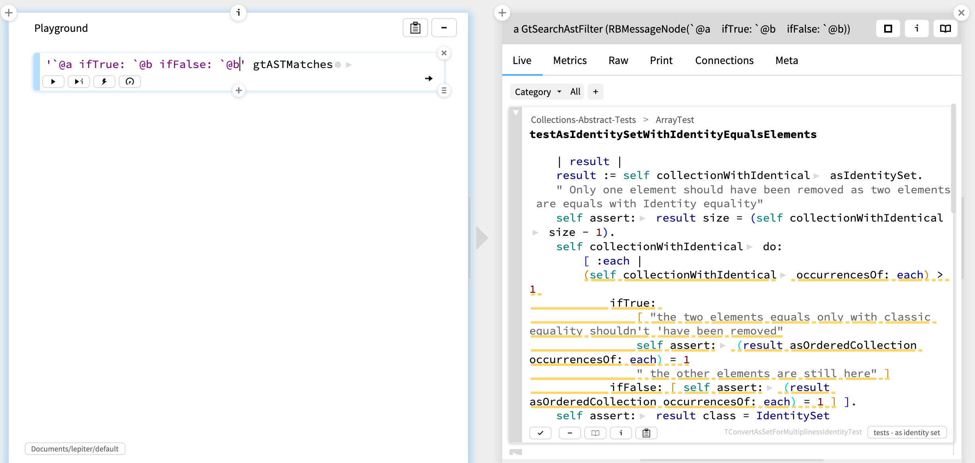Open the Documents/lepiter/default database link

[x=74, y=449]
